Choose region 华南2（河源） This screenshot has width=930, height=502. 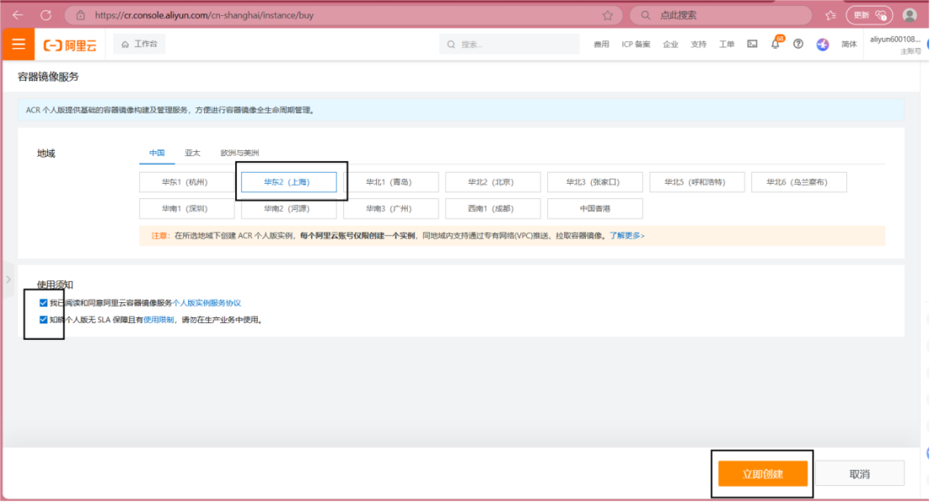(x=289, y=209)
